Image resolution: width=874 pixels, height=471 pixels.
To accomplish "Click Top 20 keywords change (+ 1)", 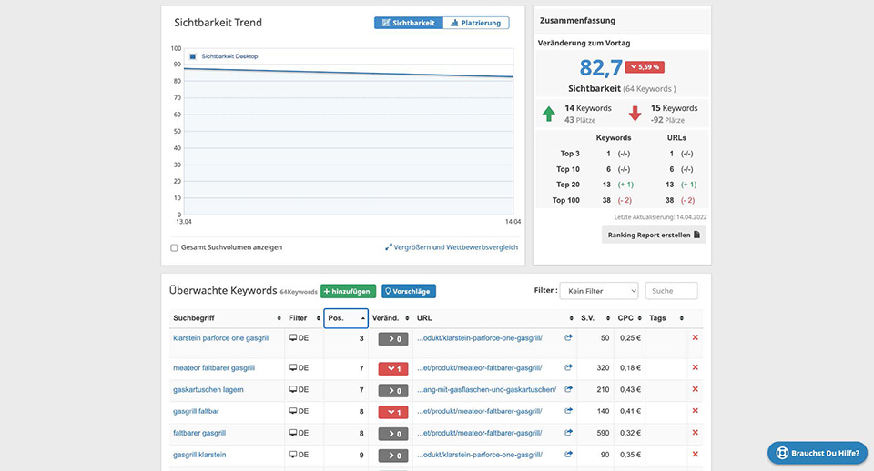I will [625, 185].
